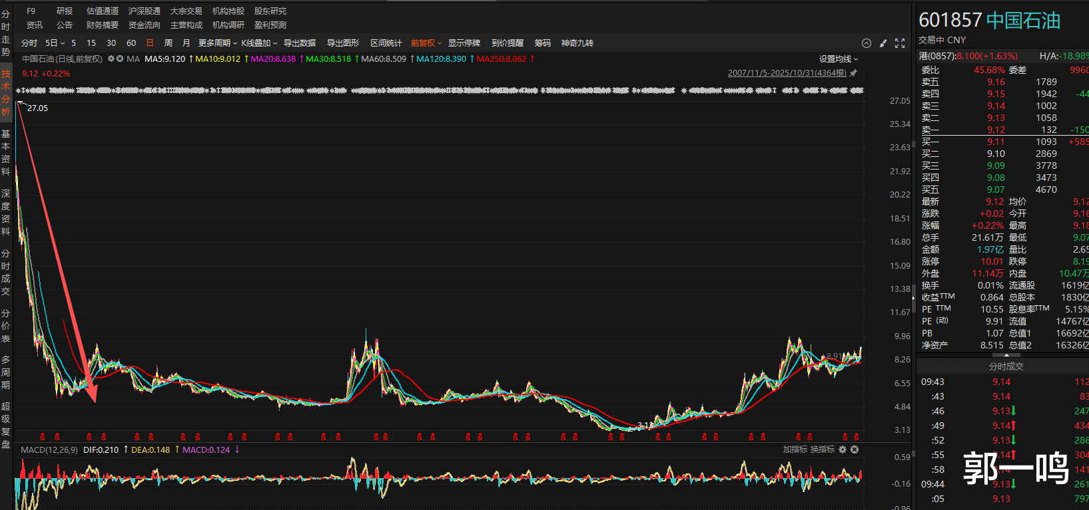Viewport: 1089px width, 510px height.
Task: Open the 机构持股 menu item
Action: [x=228, y=11]
